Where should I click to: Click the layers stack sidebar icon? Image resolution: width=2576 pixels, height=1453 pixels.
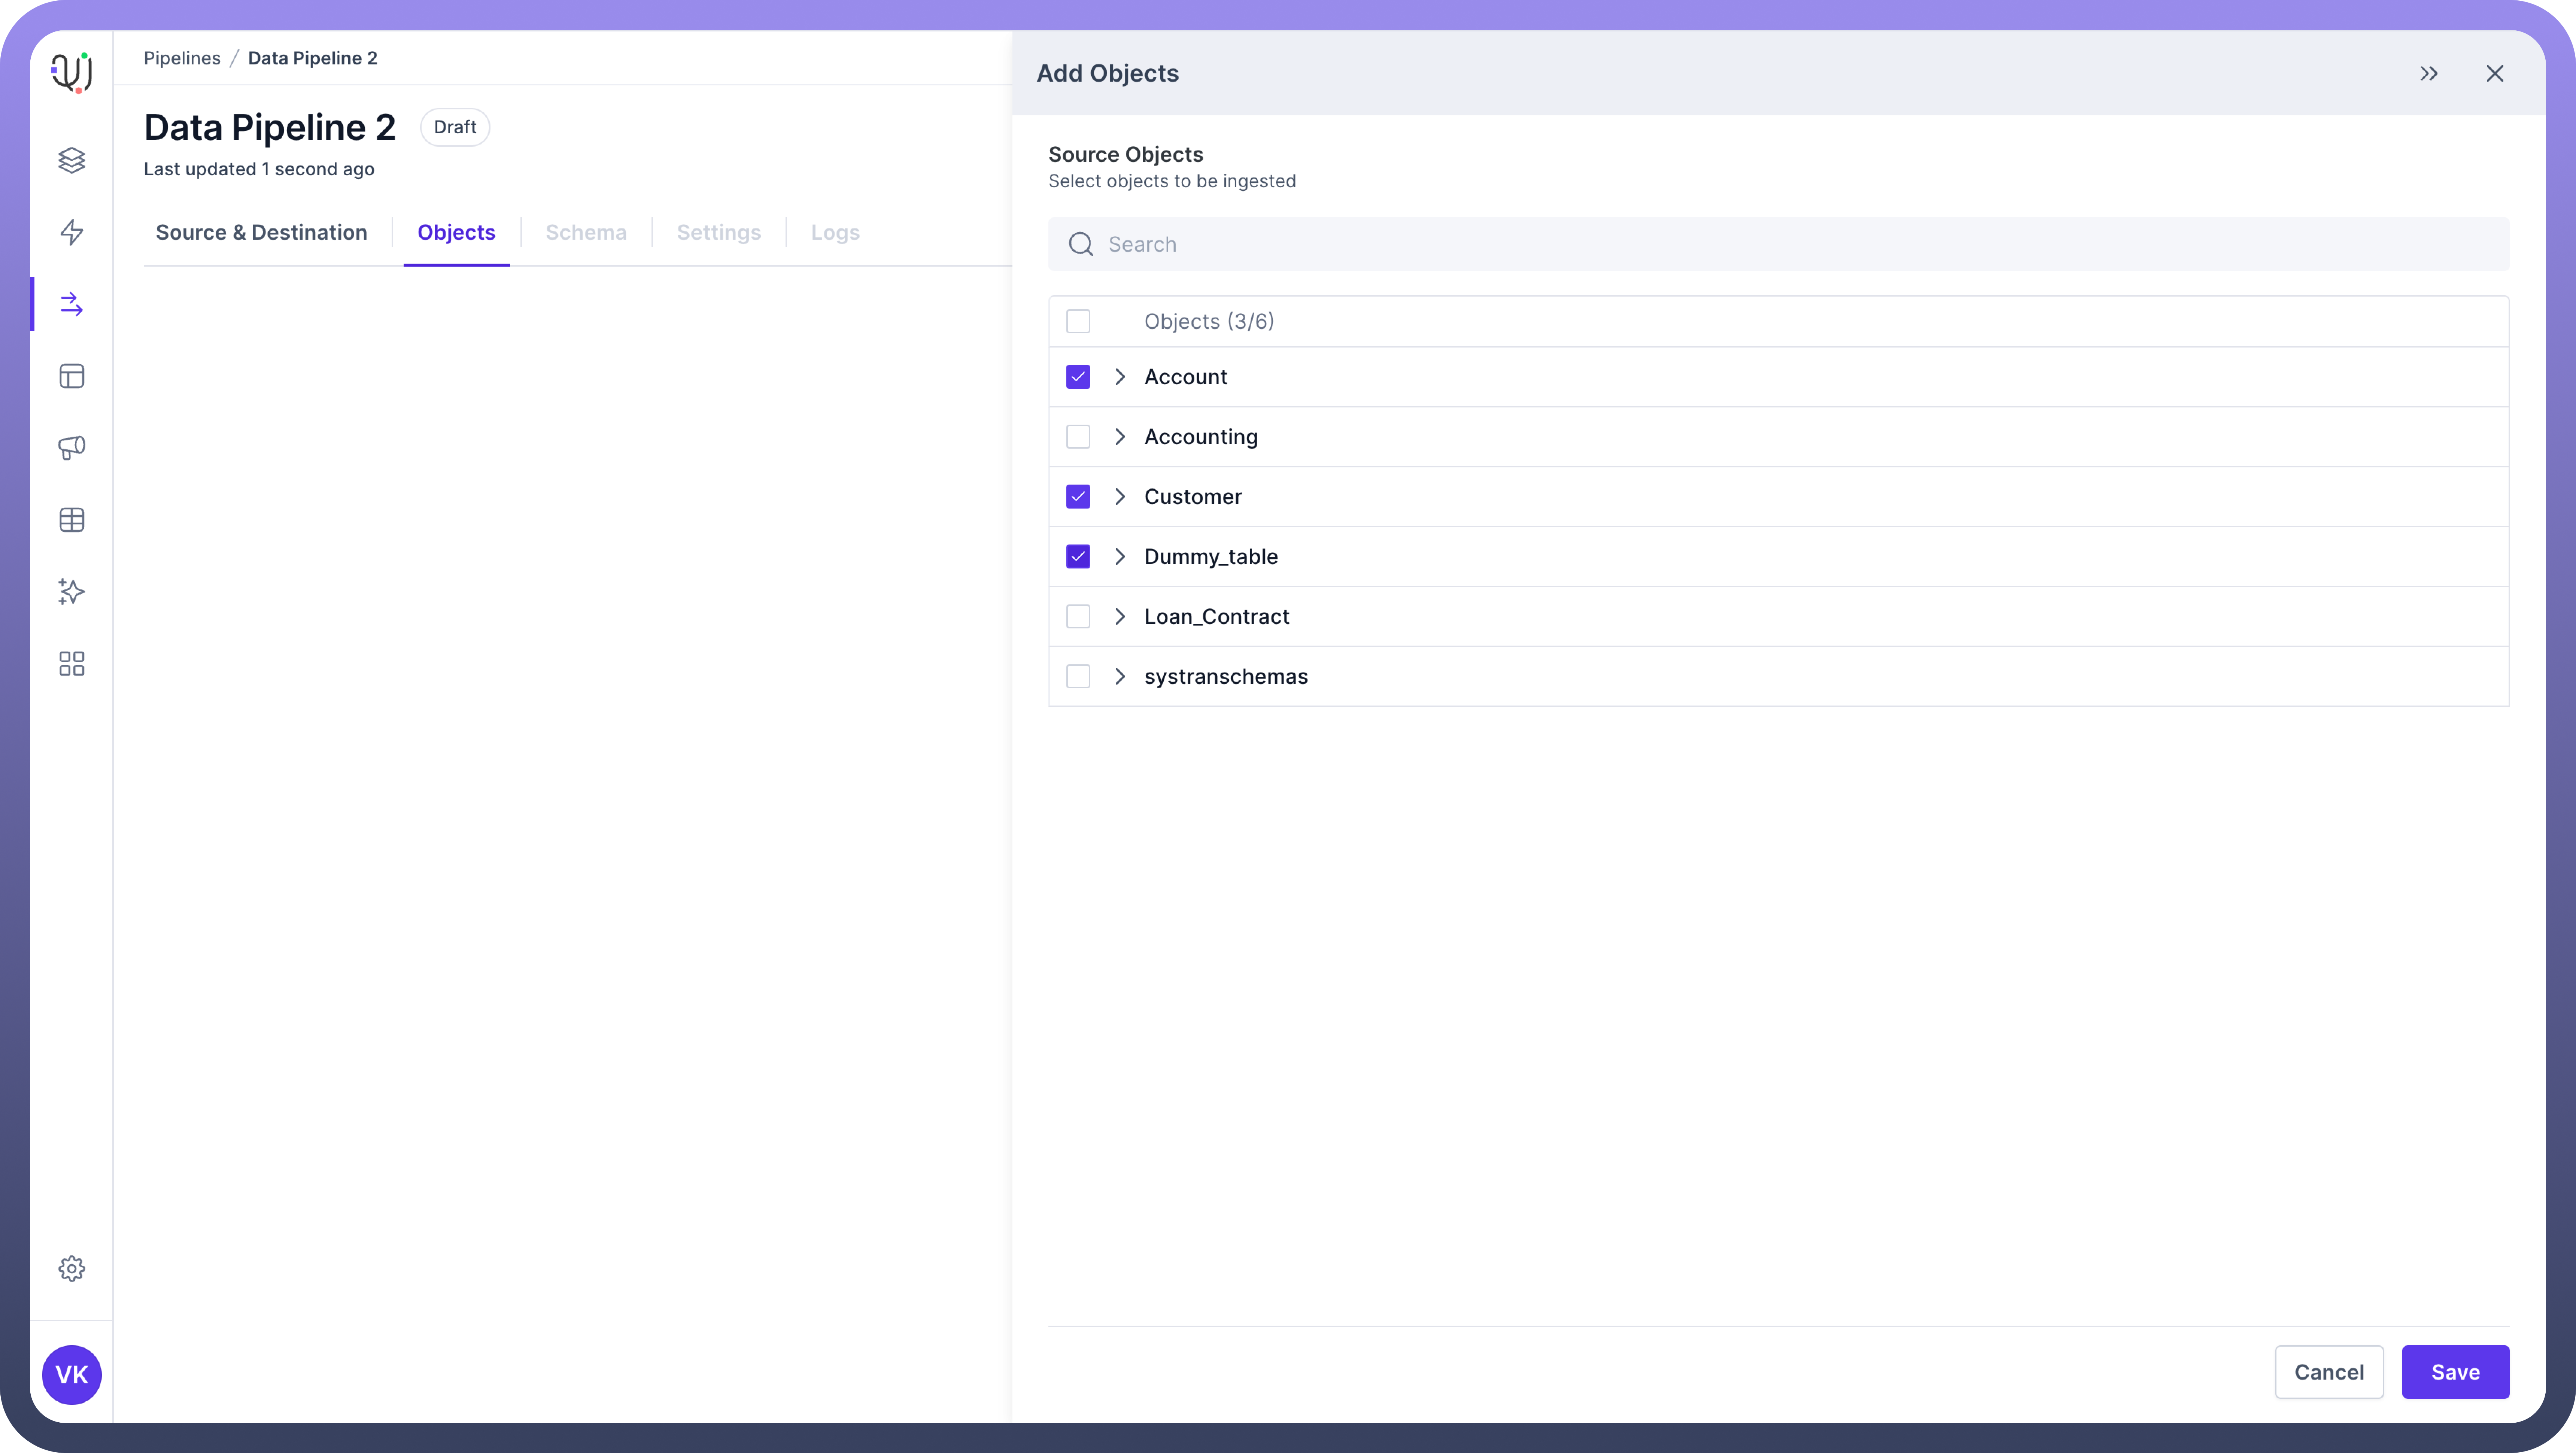(71, 160)
